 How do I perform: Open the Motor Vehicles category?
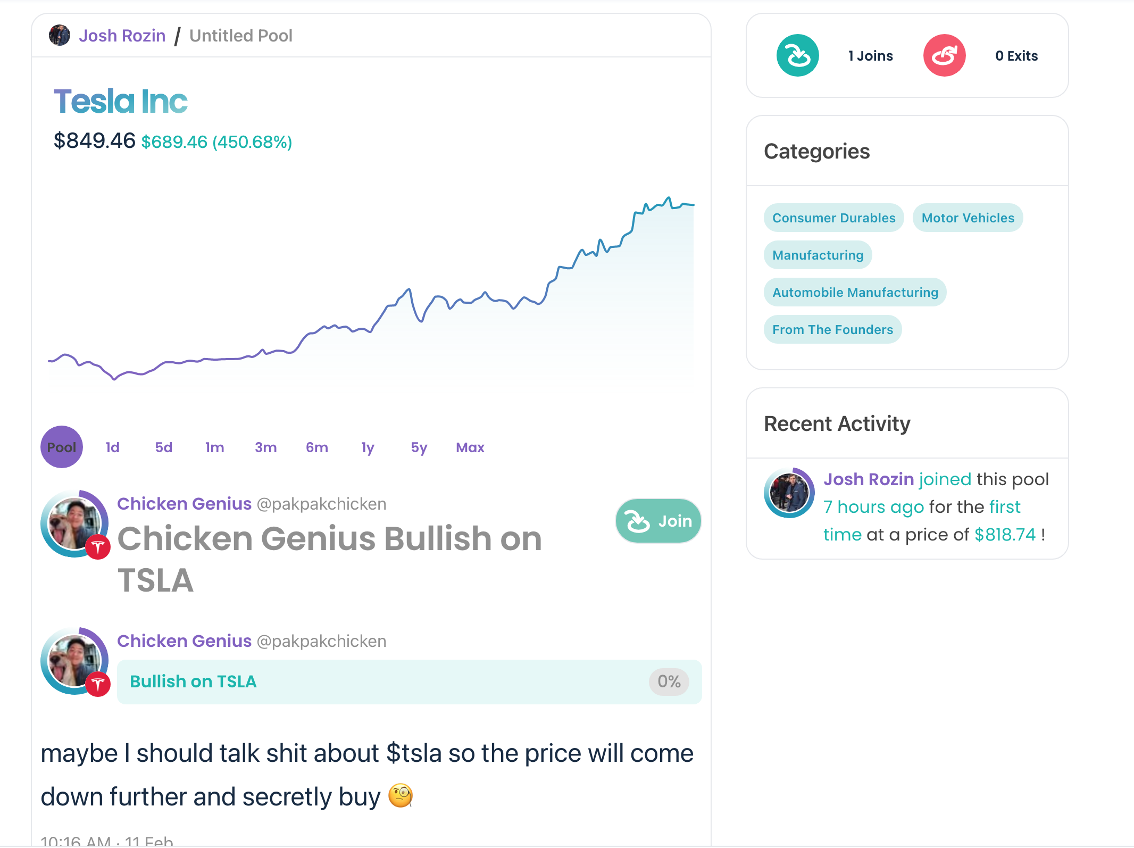968,218
